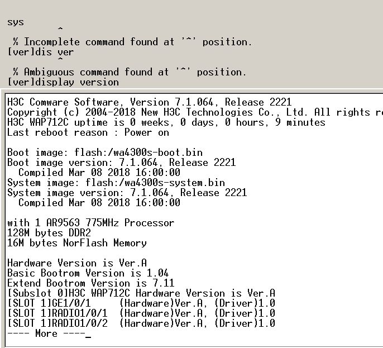Viewport: 383px width, 348px height.
Task: Click the 'H3C WAP712C uptime' line
Action: point(166,122)
